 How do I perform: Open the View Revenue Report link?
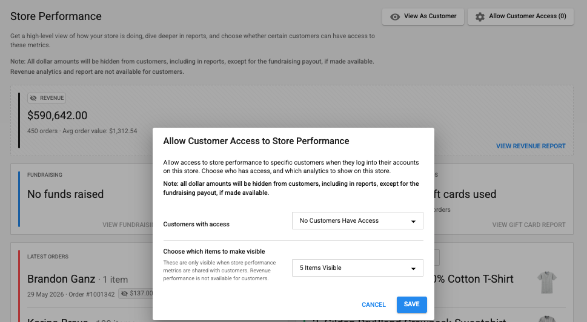click(531, 146)
